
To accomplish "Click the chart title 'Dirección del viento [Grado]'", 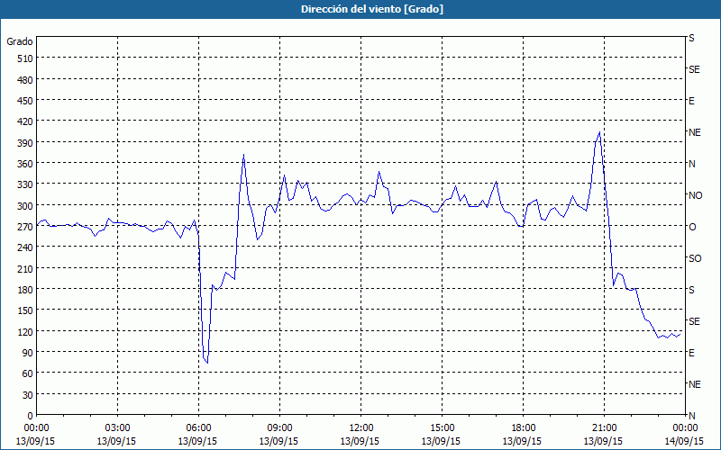I will point(372,9).
